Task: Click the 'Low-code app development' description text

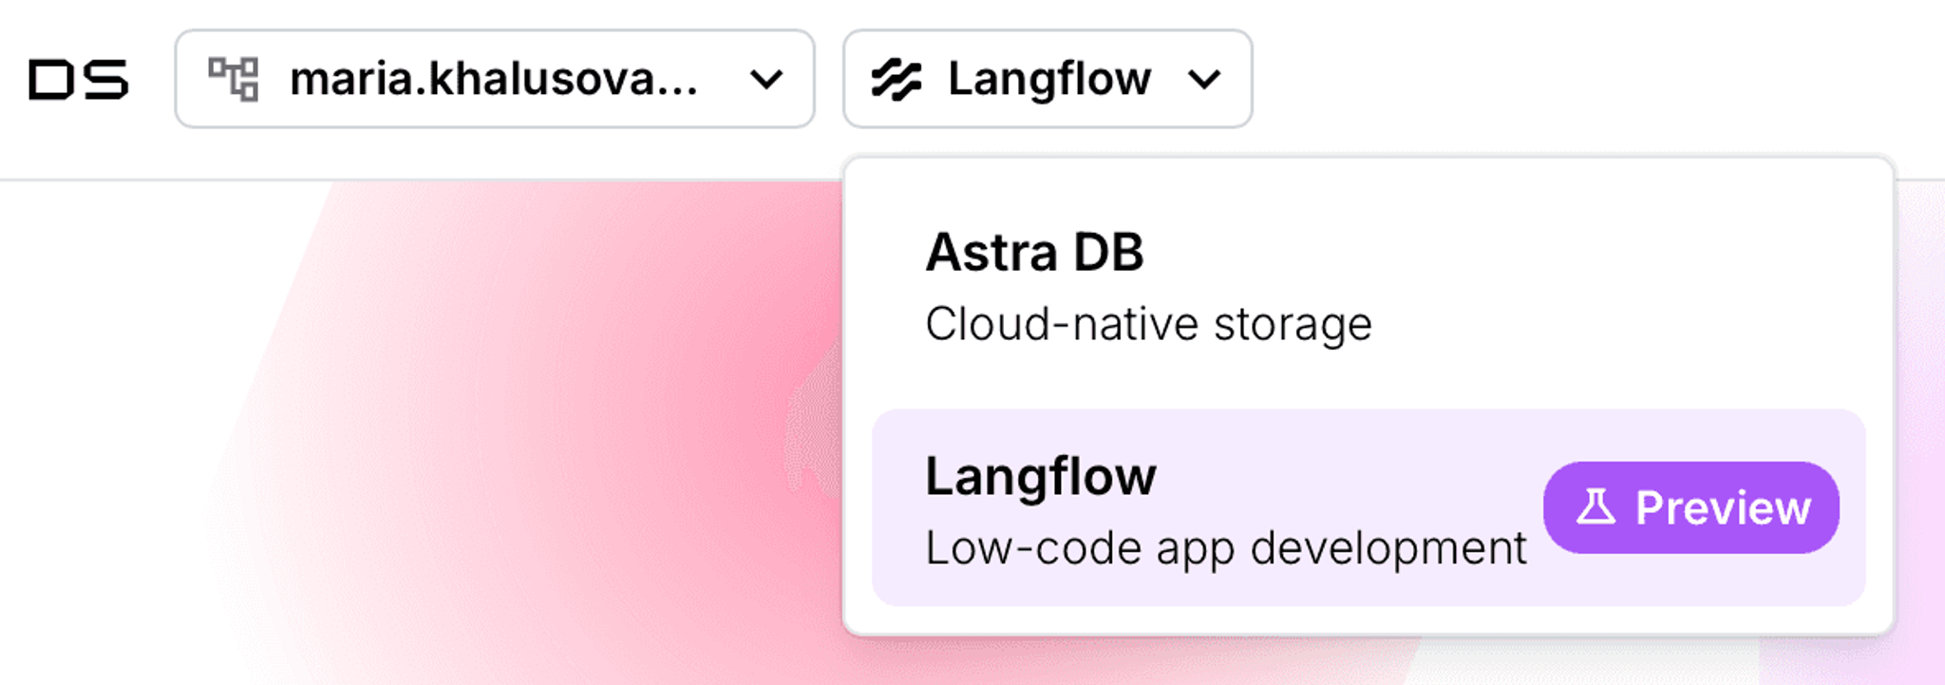Action: [x=1226, y=549]
